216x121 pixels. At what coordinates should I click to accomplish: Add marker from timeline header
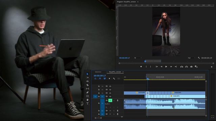[109, 79]
